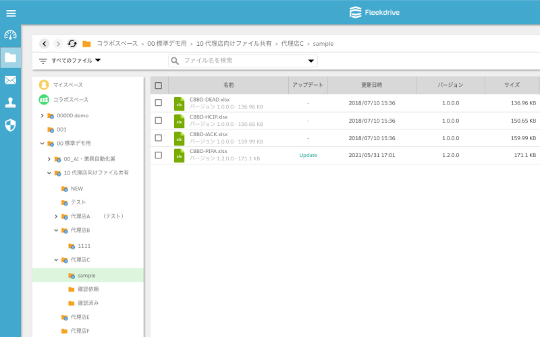Click the 確認依頼 folder icon
540x337 pixels.
coord(72,289)
